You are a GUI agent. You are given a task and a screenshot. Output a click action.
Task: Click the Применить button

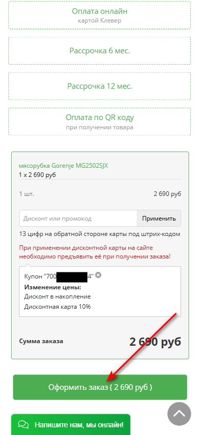tap(159, 219)
